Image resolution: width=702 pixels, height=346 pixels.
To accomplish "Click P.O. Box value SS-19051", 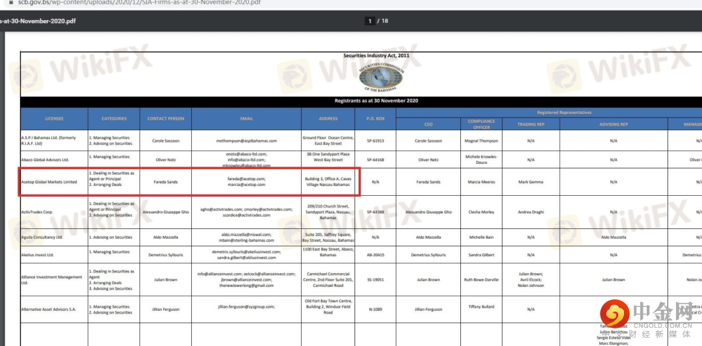I will 375,280.
